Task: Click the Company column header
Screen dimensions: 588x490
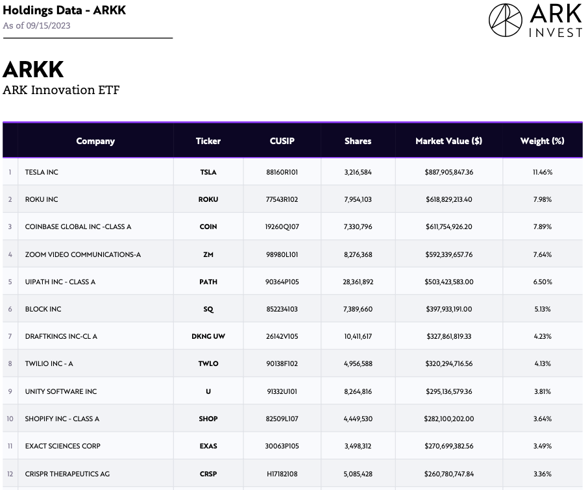Action: [95, 141]
